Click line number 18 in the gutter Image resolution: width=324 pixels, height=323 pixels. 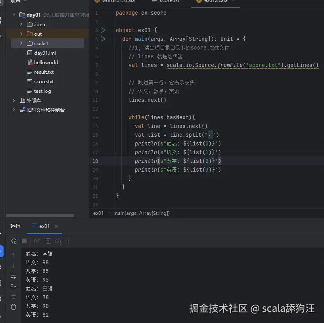tap(95, 161)
